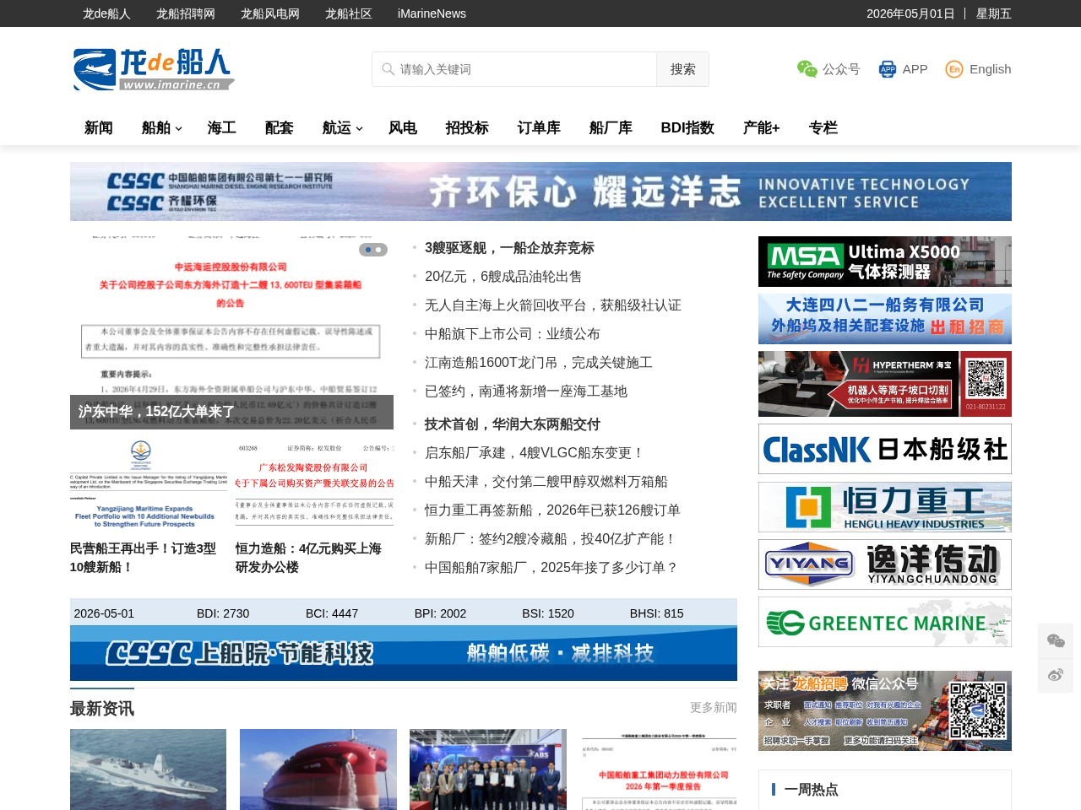
Task: Open the WeChat 公众号 icon
Action: click(x=807, y=69)
